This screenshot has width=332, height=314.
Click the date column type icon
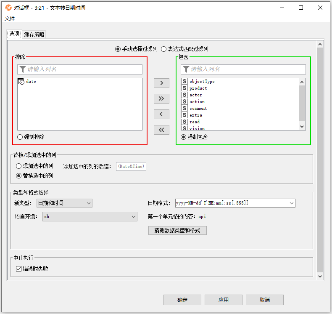pyautogui.click(x=21, y=81)
